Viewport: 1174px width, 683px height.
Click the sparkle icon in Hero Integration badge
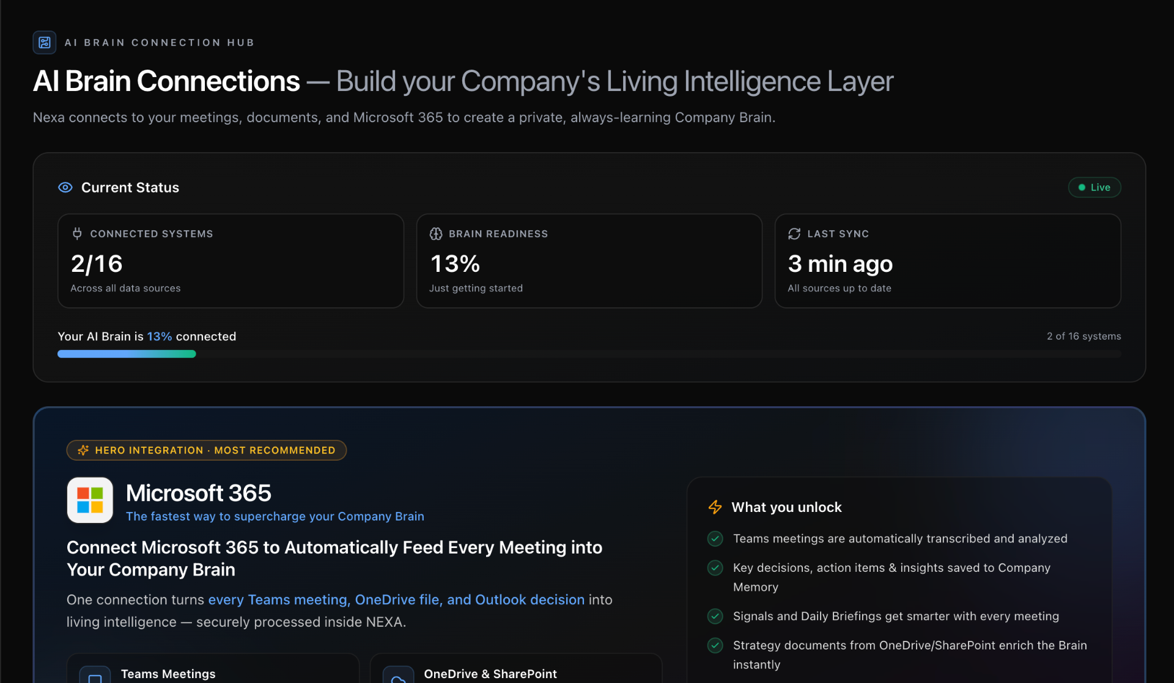click(84, 450)
